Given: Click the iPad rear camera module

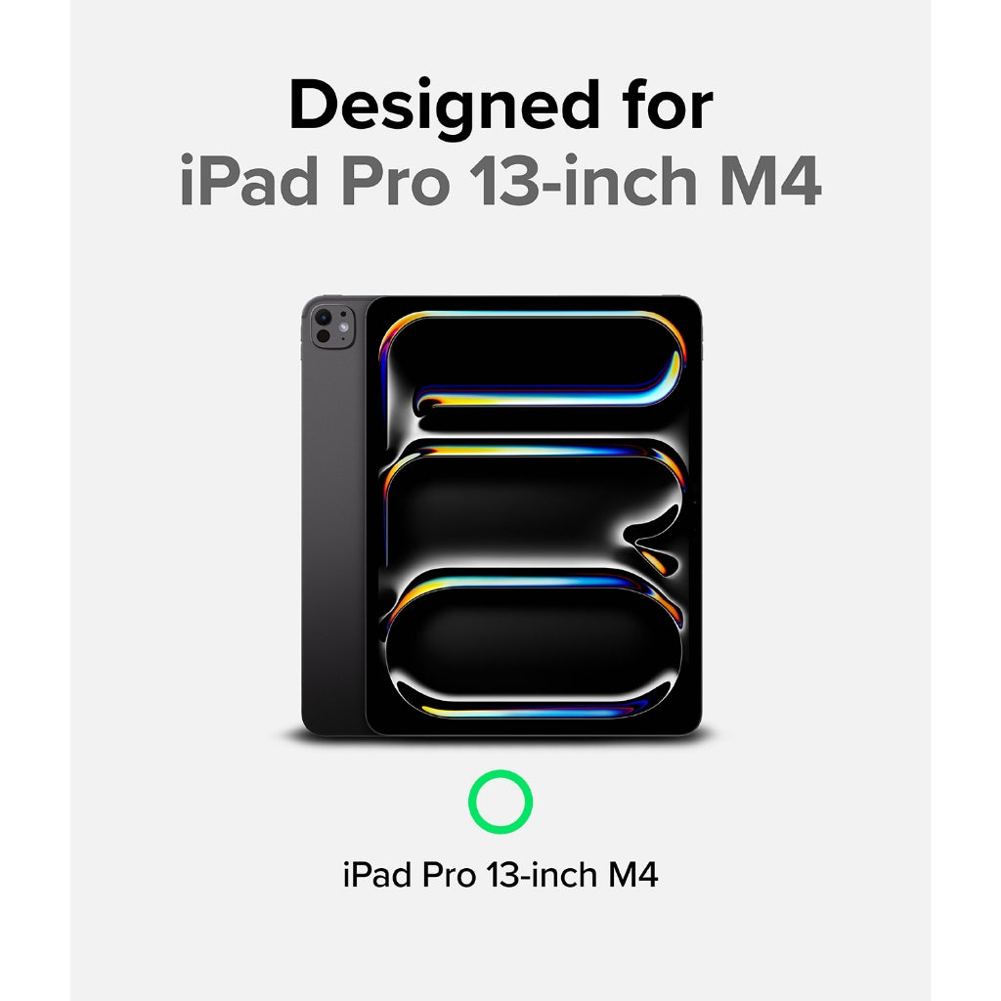Looking at the screenshot, I should [332, 326].
